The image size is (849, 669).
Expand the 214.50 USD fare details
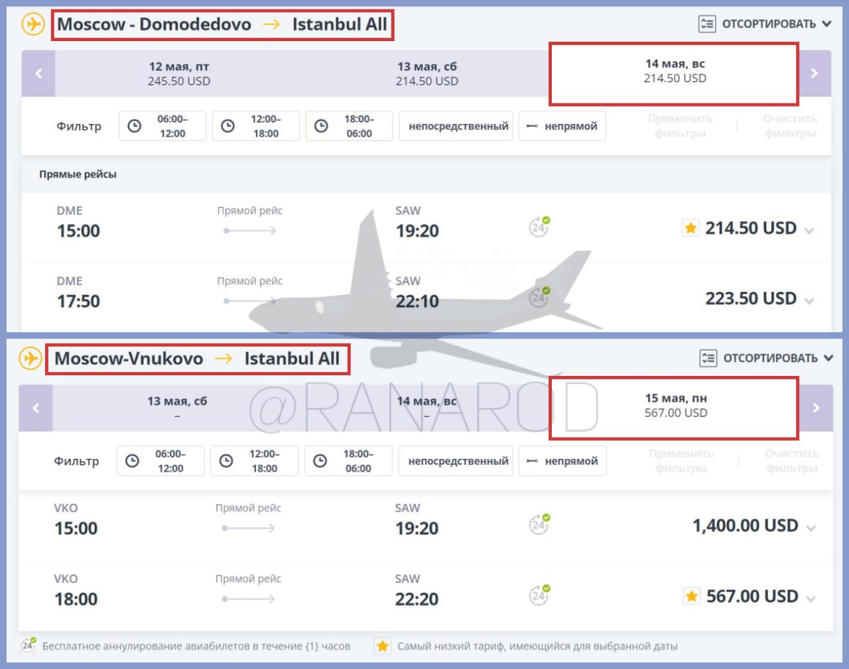point(809,231)
